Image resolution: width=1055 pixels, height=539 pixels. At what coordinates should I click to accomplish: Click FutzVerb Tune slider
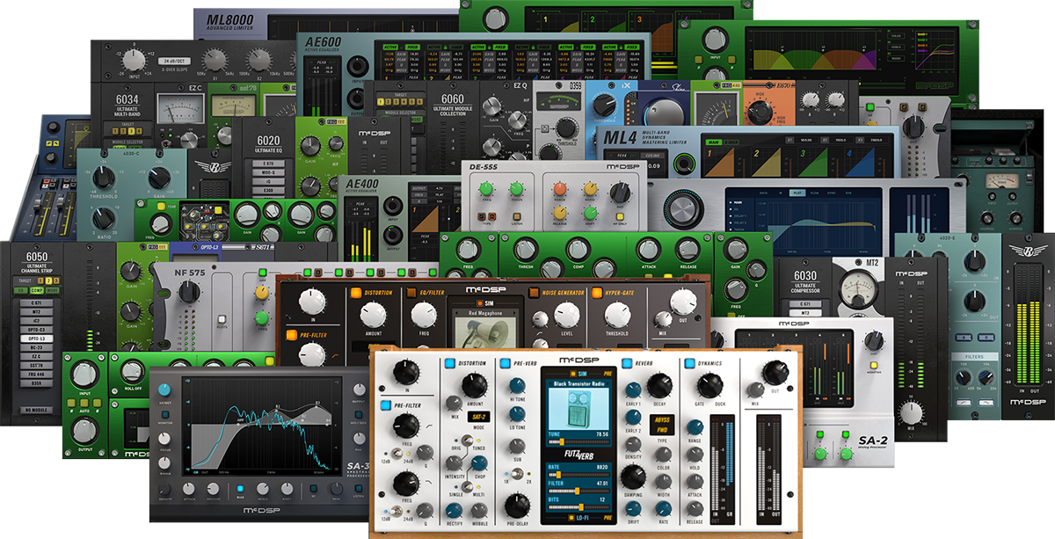click(578, 441)
